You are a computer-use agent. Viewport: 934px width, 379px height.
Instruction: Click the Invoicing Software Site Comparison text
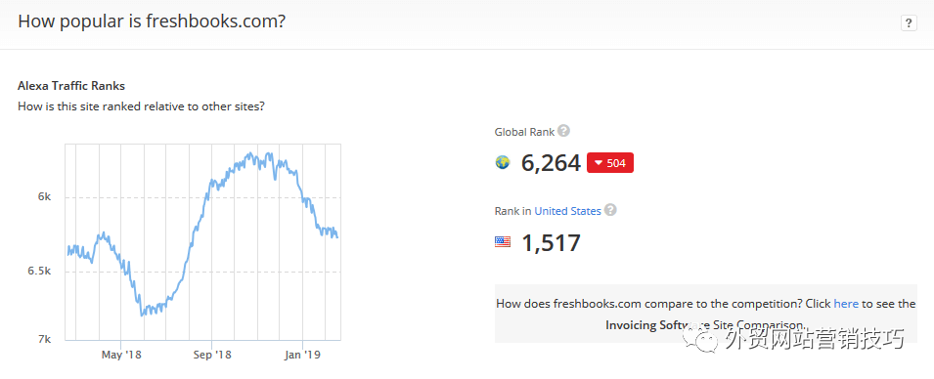pos(705,325)
